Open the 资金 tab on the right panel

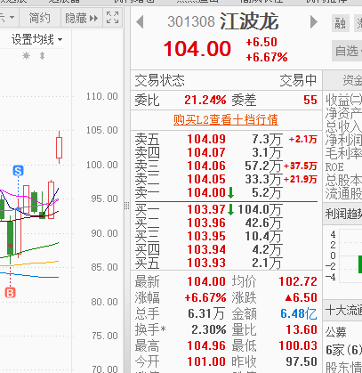[352, 80]
